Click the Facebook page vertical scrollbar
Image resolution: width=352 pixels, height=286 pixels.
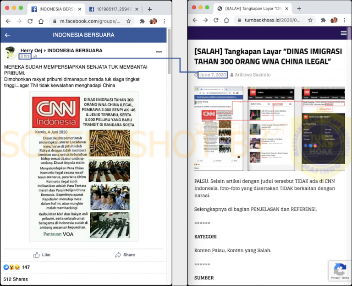click(169, 52)
